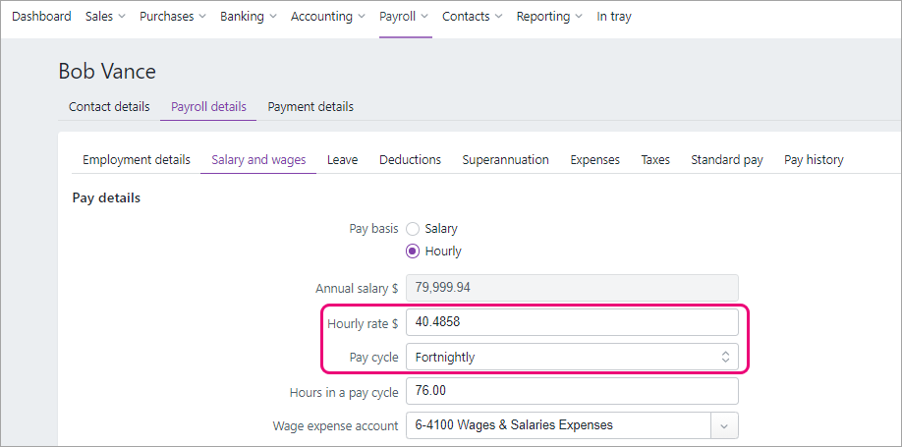Screen dimensions: 902x447
Task: Click the Wage expense account dropdown arrow
Action: coord(724,425)
